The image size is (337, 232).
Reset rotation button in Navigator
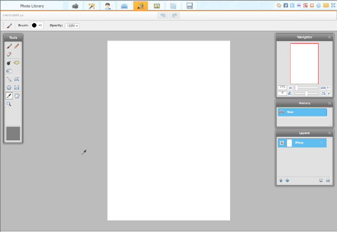pyautogui.click(x=329, y=94)
